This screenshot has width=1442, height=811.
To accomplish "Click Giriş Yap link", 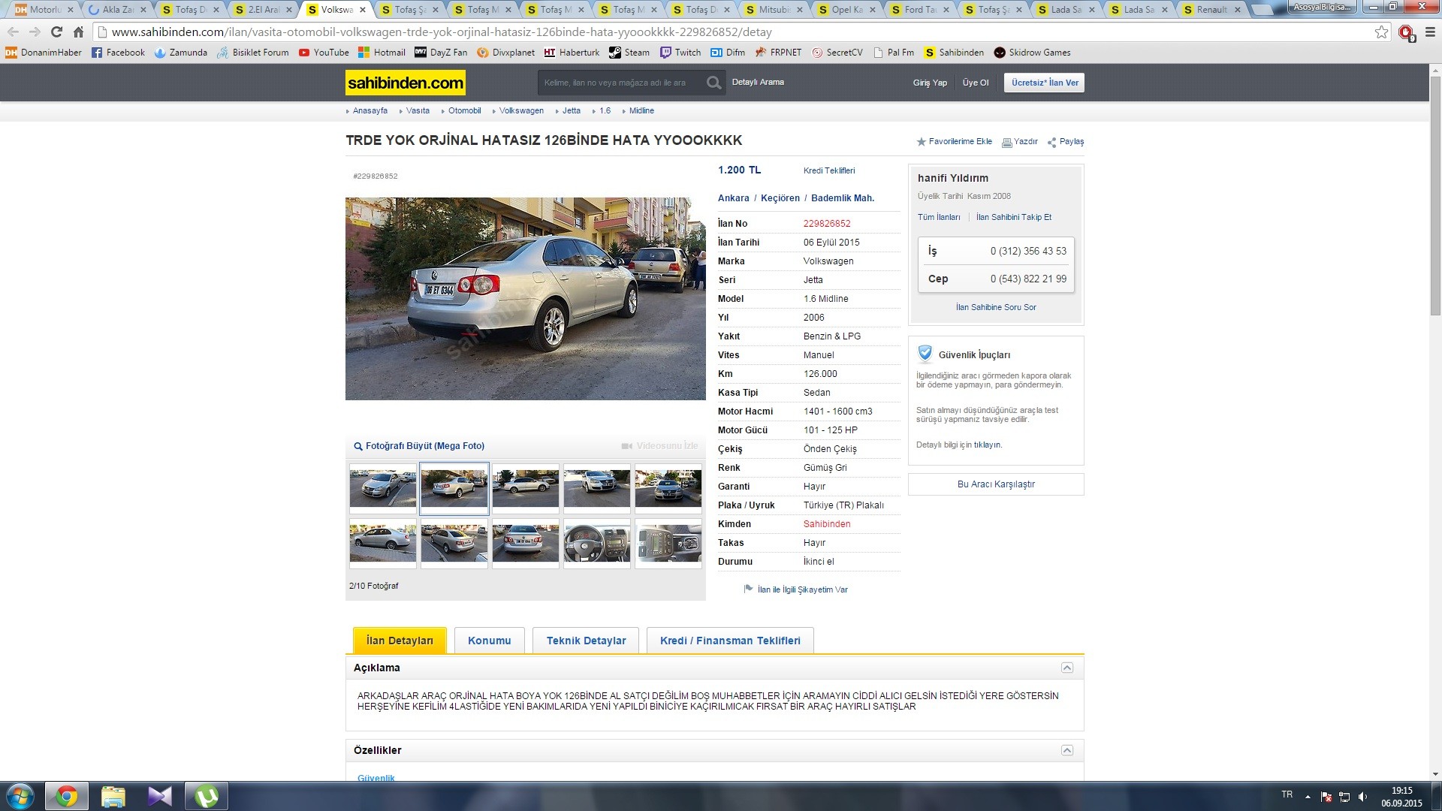I will click(x=930, y=83).
